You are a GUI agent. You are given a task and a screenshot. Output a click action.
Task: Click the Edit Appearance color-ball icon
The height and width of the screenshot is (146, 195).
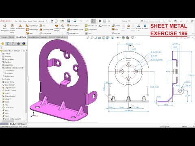[x=123, y=38]
